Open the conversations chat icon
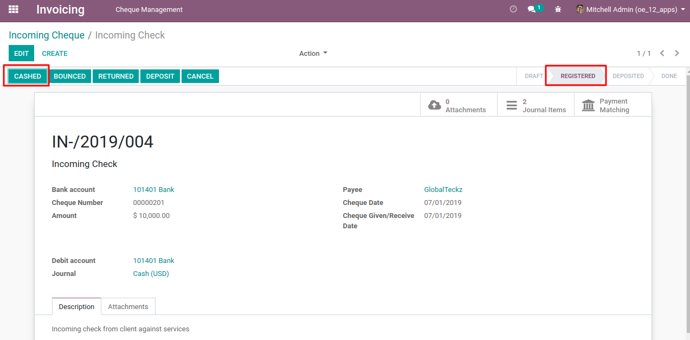690x340 pixels. (x=535, y=9)
